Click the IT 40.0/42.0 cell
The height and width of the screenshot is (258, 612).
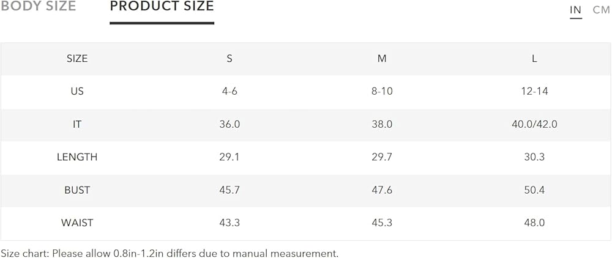(x=534, y=125)
